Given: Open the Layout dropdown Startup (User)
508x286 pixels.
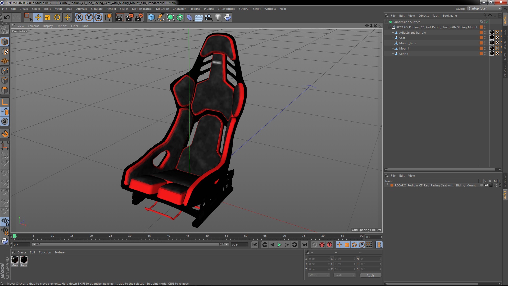Looking at the screenshot, I should click(484, 8).
